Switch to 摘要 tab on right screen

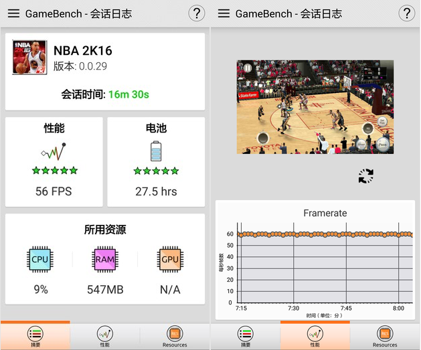pos(246,337)
